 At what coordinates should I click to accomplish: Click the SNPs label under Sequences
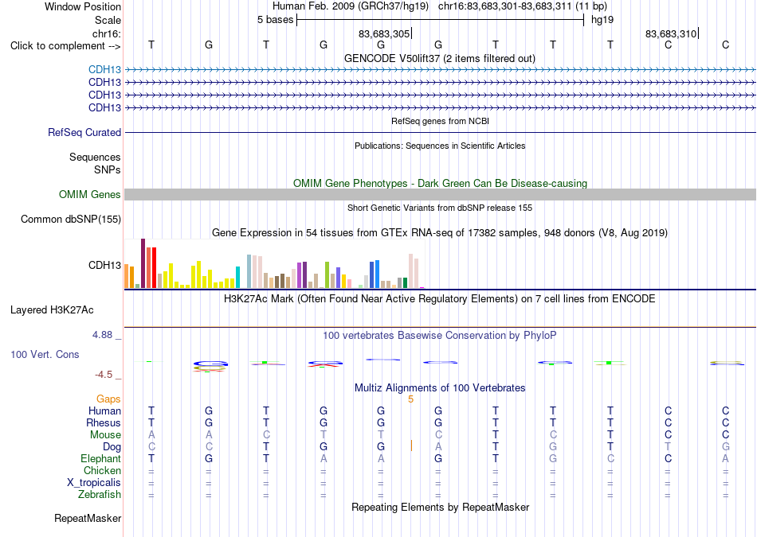(108, 169)
